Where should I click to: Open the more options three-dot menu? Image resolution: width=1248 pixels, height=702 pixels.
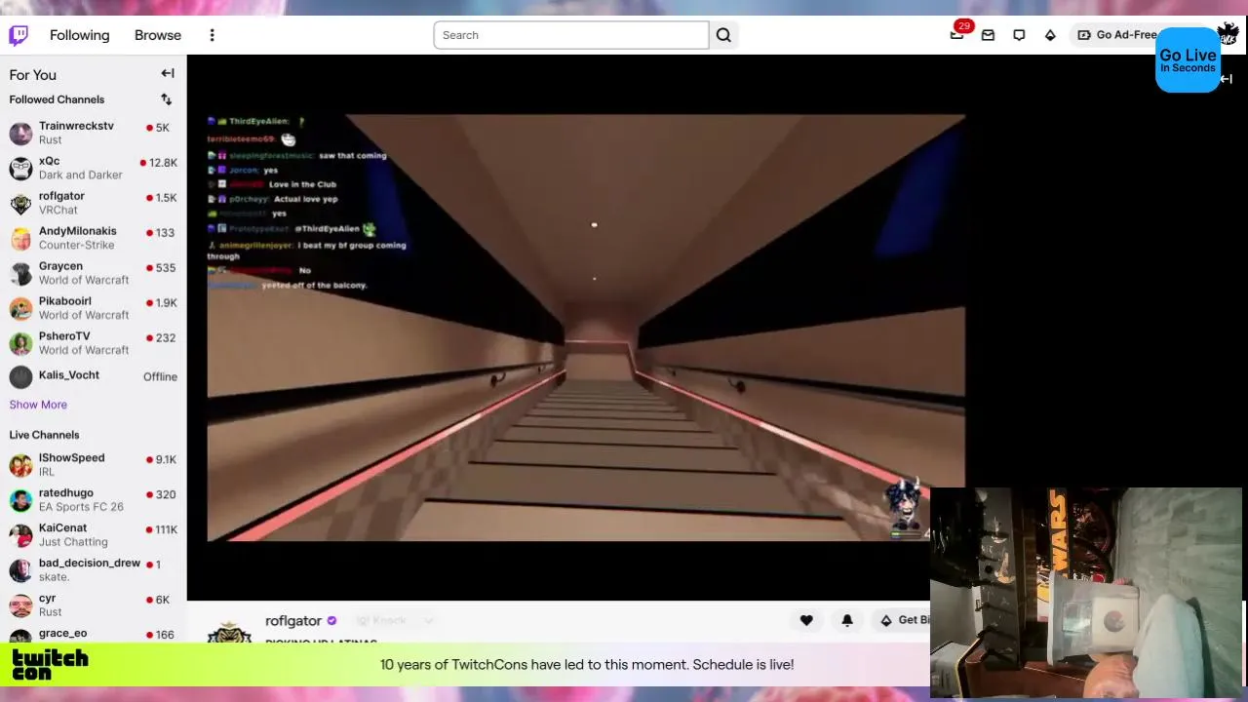(212, 35)
